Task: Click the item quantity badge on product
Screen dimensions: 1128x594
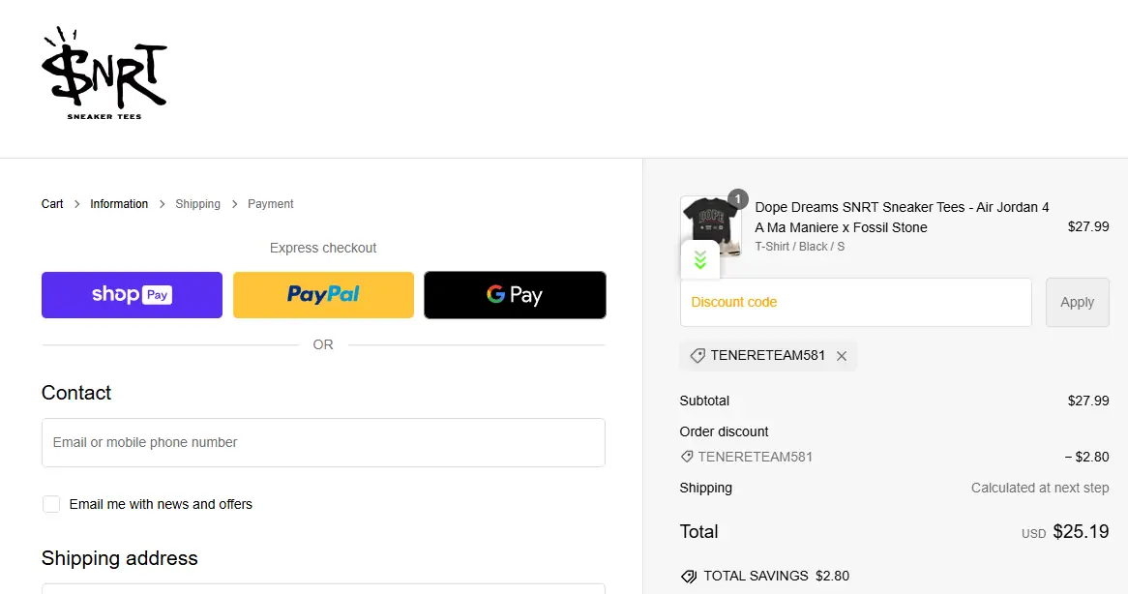Action: click(737, 199)
